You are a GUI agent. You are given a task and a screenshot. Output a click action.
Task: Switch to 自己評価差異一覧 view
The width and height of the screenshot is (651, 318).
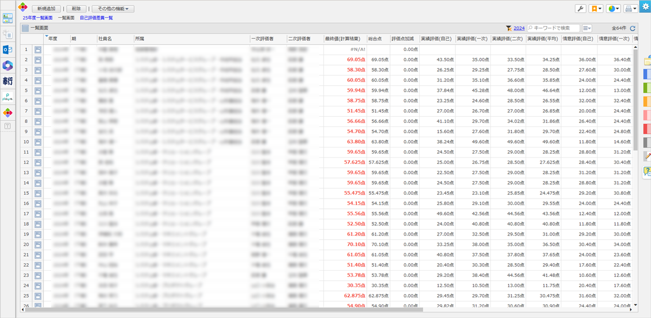pyautogui.click(x=96, y=18)
